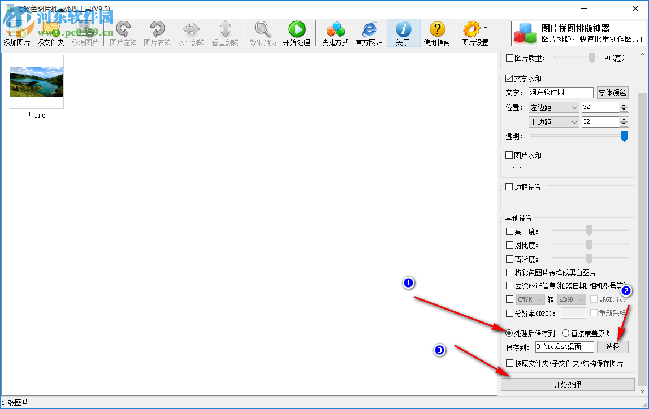
Task: Enable the CMYK 转 sRGB checkbox
Action: [510, 299]
